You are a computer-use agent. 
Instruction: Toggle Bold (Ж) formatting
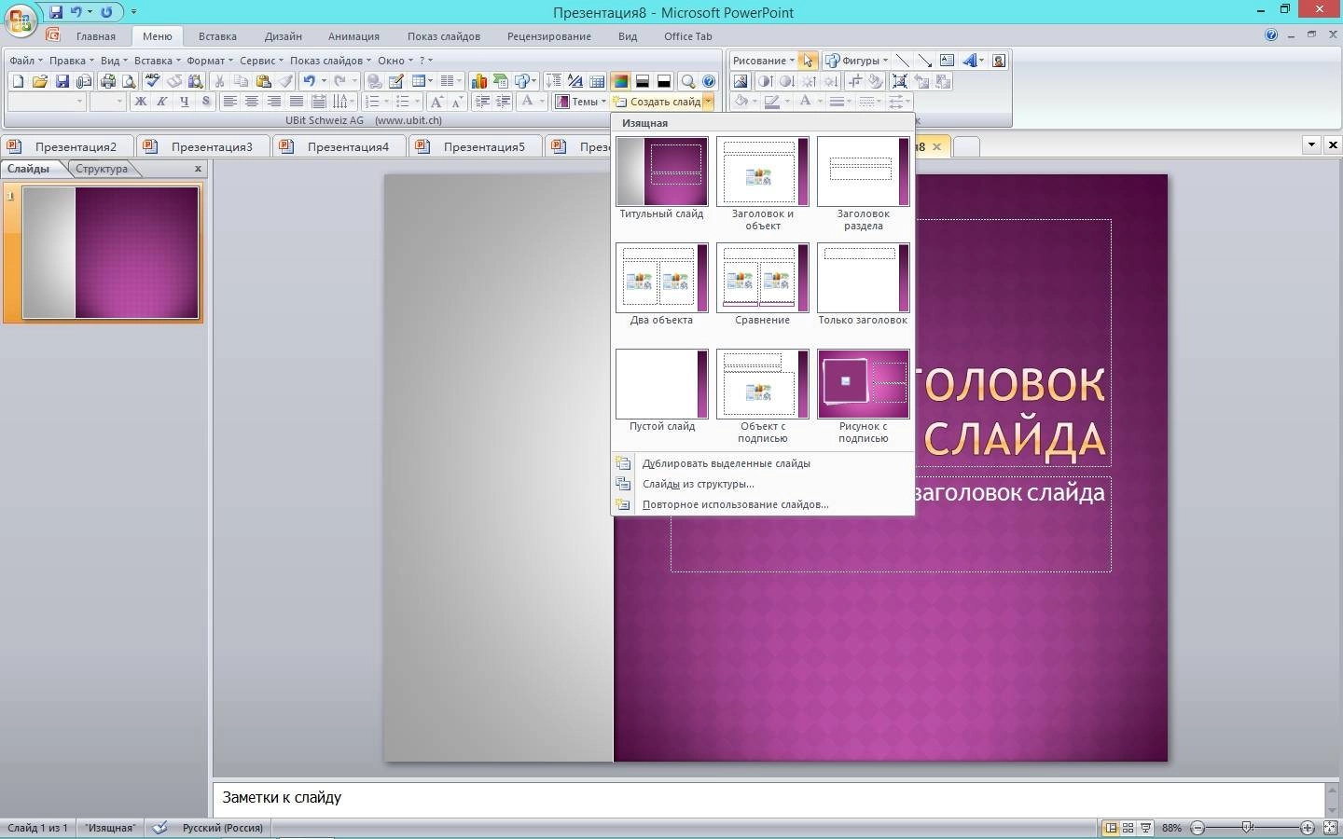point(141,102)
